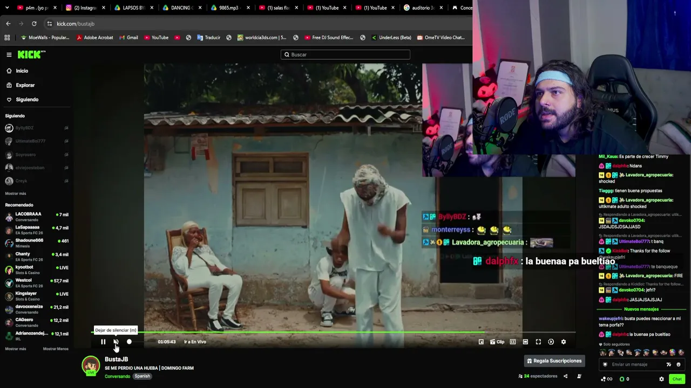Open OmeTV Video Chat bookmark
Viewport: 691px width, 388px height.
click(441, 38)
